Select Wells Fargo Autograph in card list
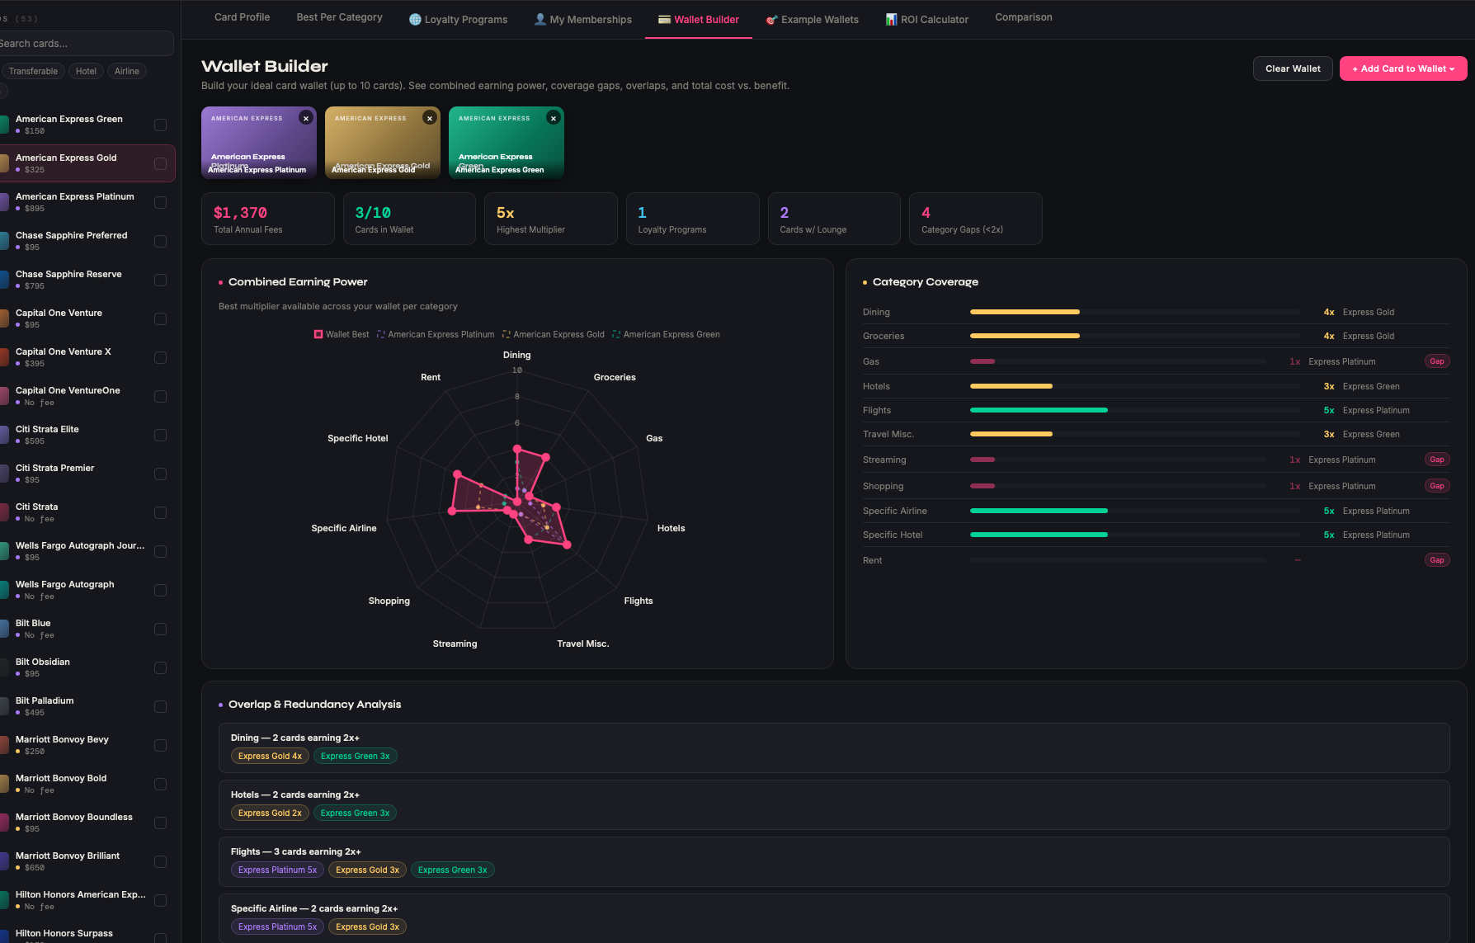The image size is (1475, 943). [87, 590]
